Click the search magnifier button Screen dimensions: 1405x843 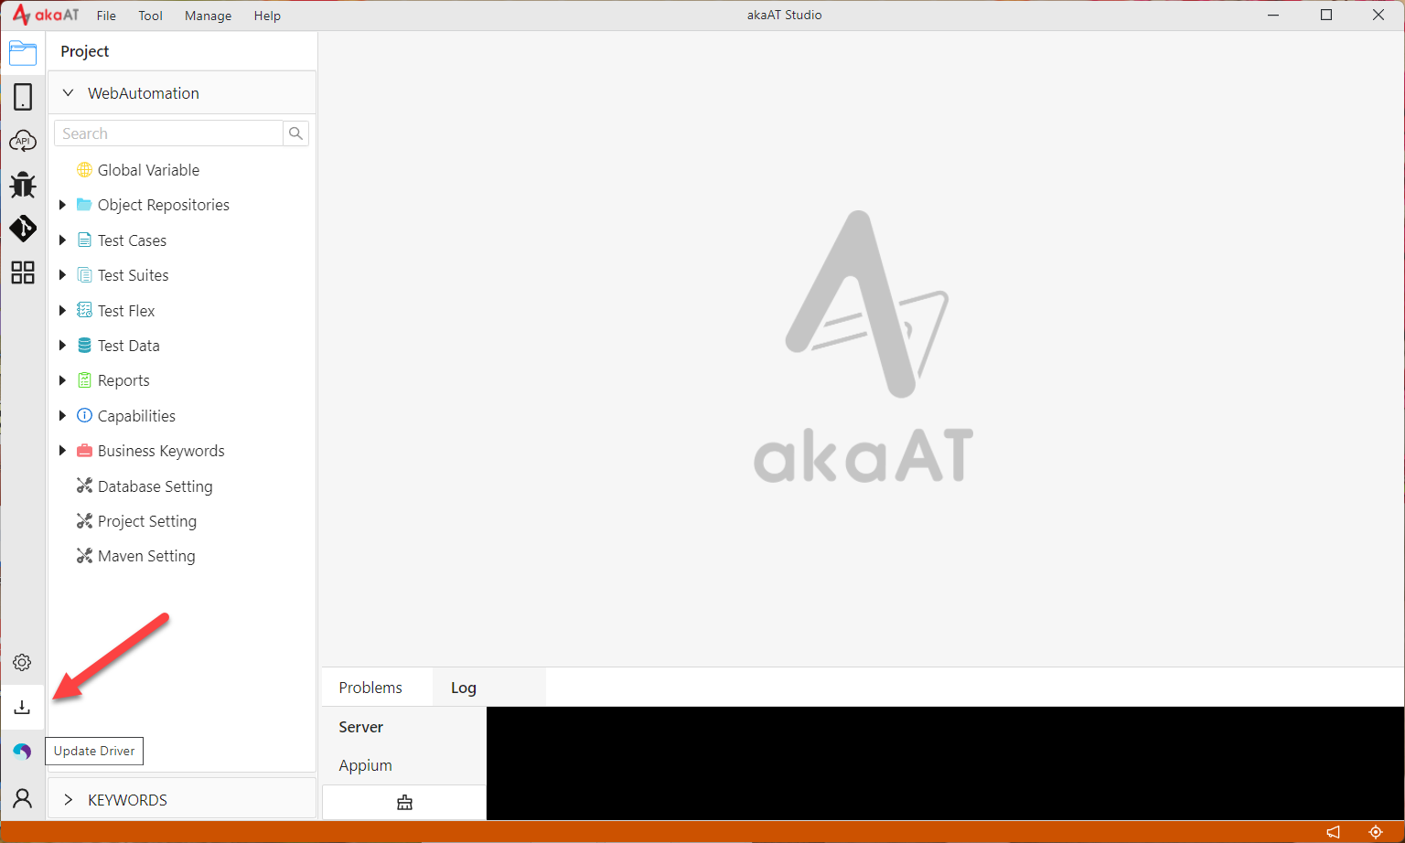[295, 133]
